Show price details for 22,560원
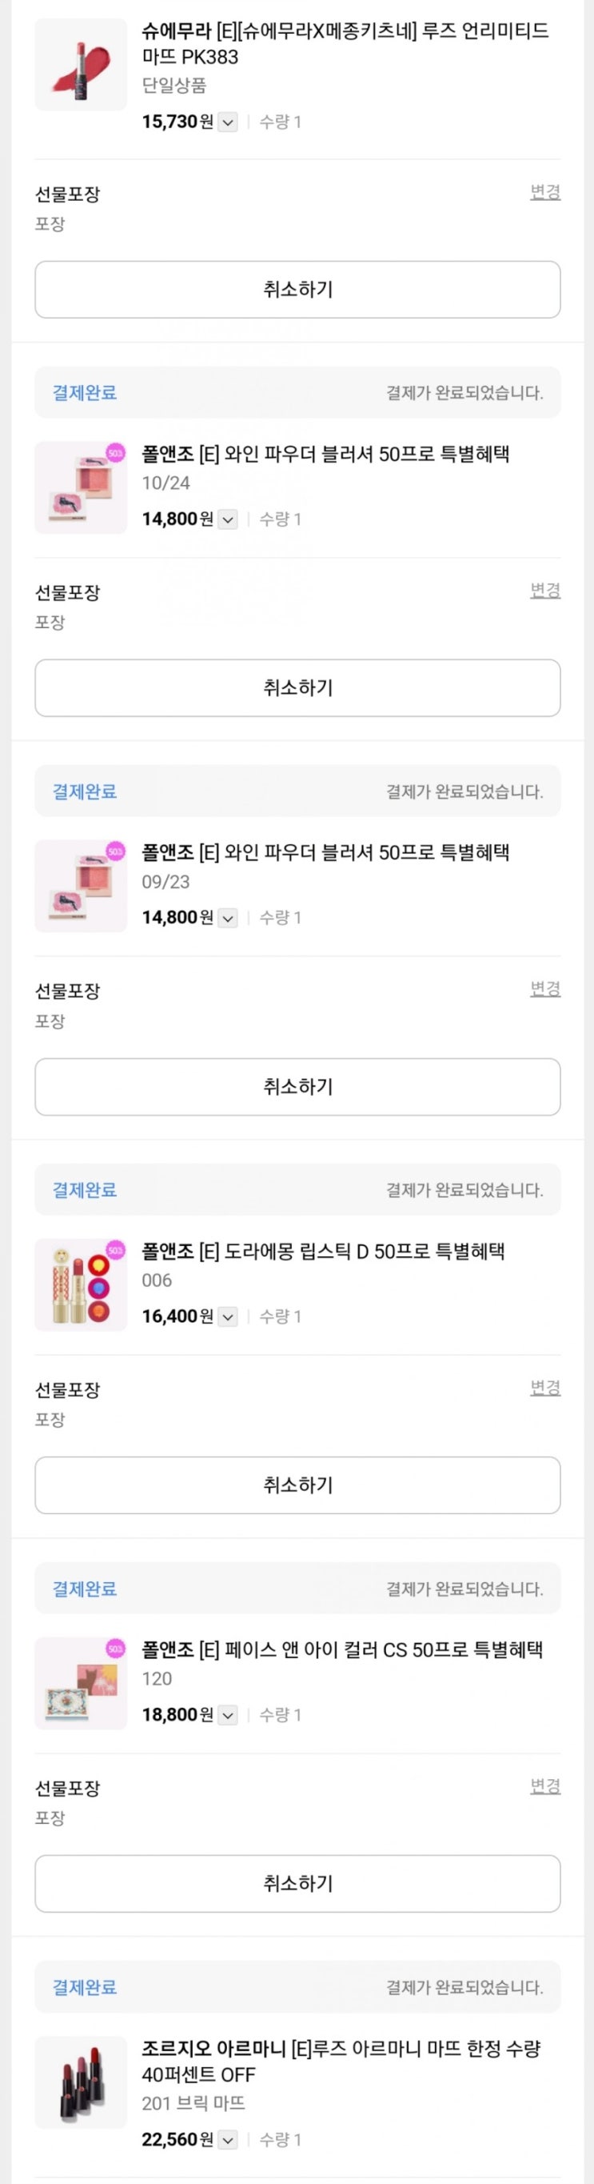594x2184 pixels. coord(228,2140)
